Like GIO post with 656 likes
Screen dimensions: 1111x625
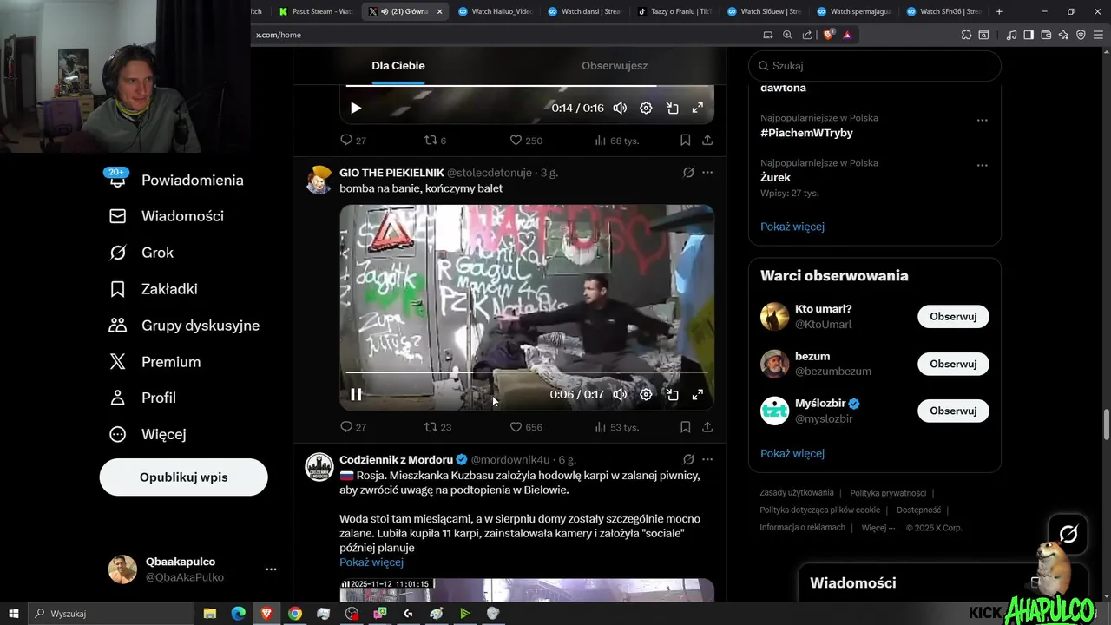(x=526, y=427)
